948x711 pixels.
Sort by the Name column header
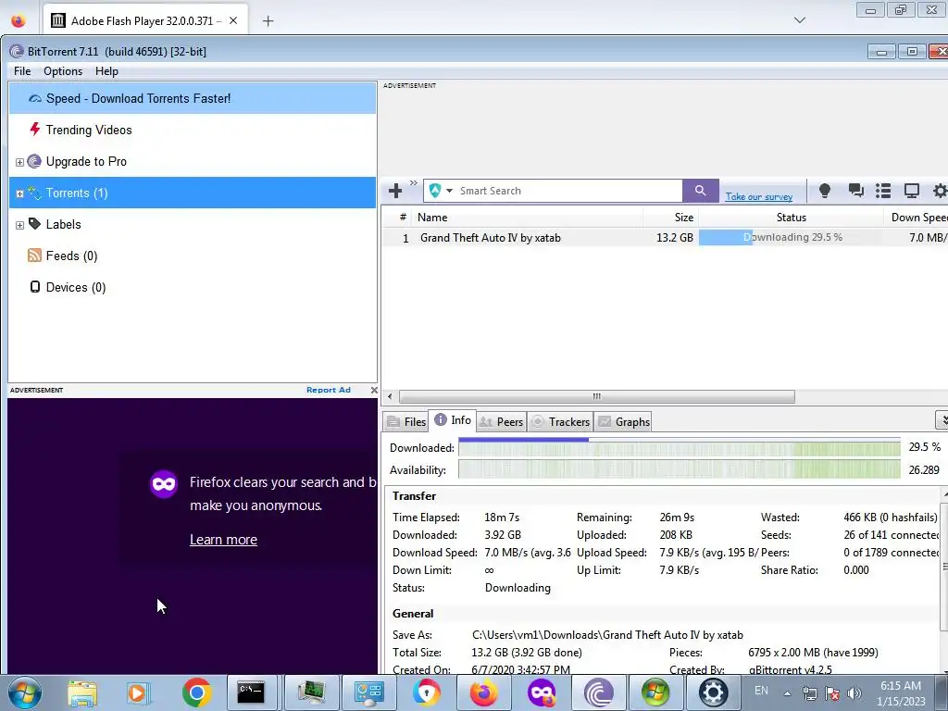pyautogui.click(x=529, y=217)
